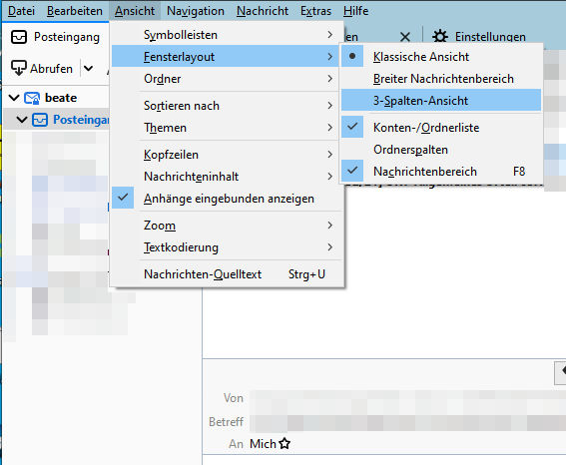Open the Extras menu

[315, 11]
